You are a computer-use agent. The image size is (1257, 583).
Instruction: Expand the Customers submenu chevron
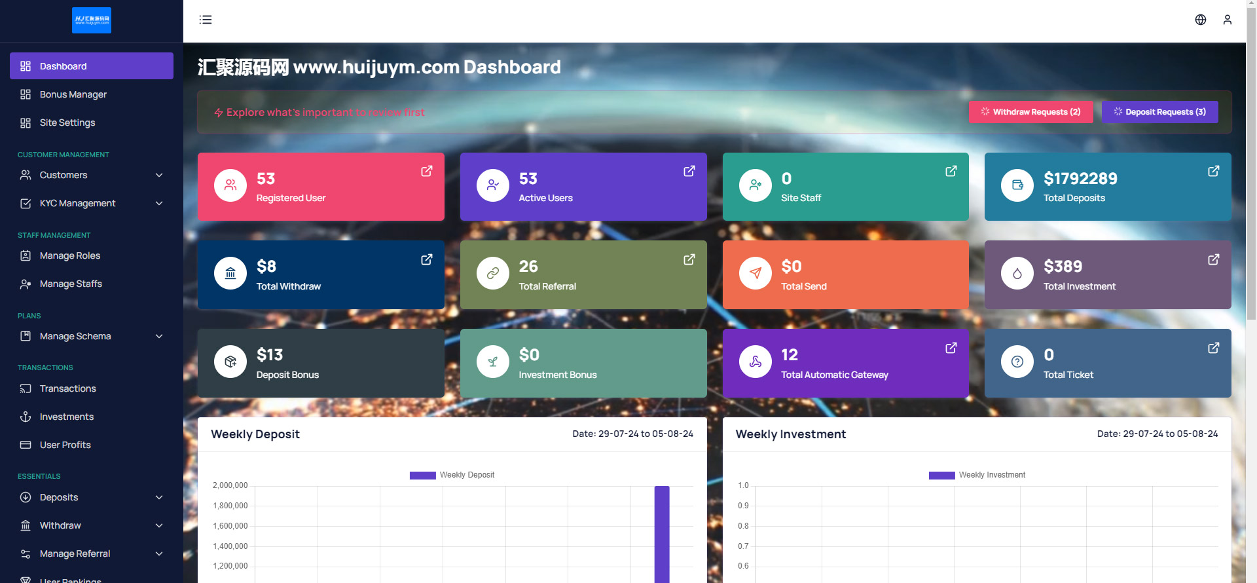coord(159,175)
